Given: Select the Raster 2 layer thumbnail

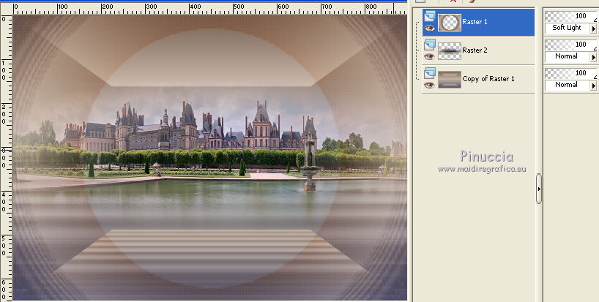Looking at the screenshot, I should (450, 51).
